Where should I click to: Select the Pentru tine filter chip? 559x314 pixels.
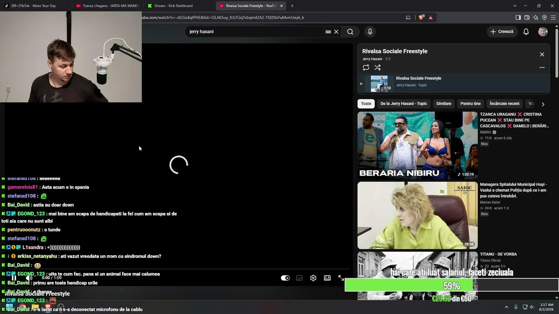470,104
